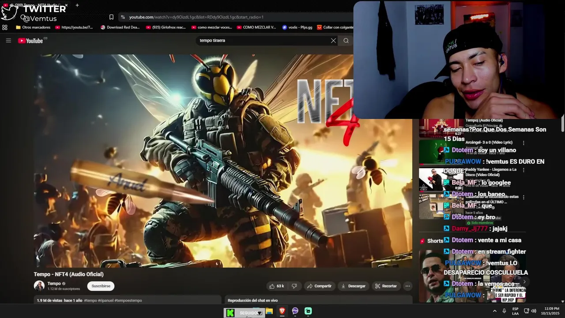Switch to Brave browser in taskbar
This screenshot has height=318, width=565.
coord(282,311)
